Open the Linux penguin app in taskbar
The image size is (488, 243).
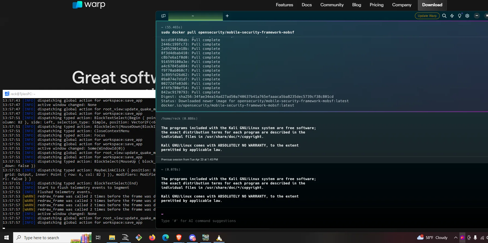(x=219, y=238)
